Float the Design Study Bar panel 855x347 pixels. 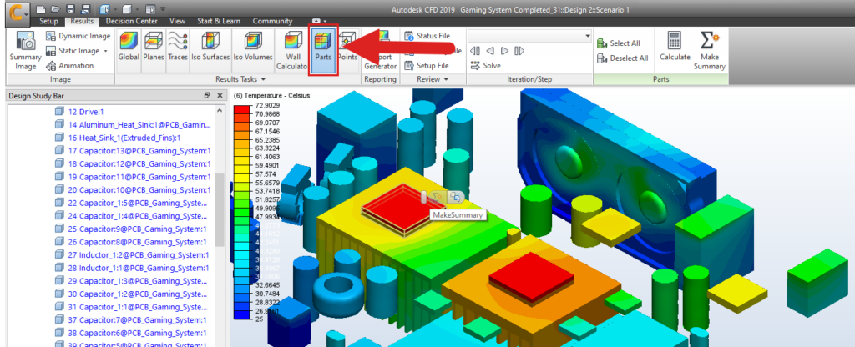(207, 95)
